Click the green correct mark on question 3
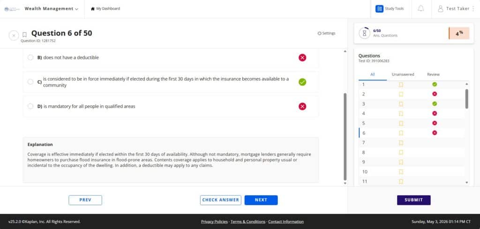The image size is (480, 229). 435,103
